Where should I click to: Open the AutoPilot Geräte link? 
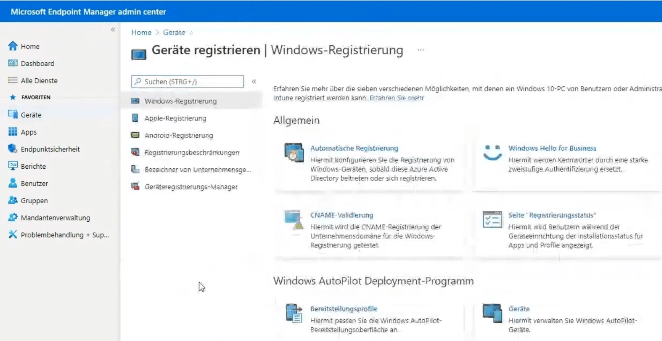pyautogui.click(x=519, y=309)
